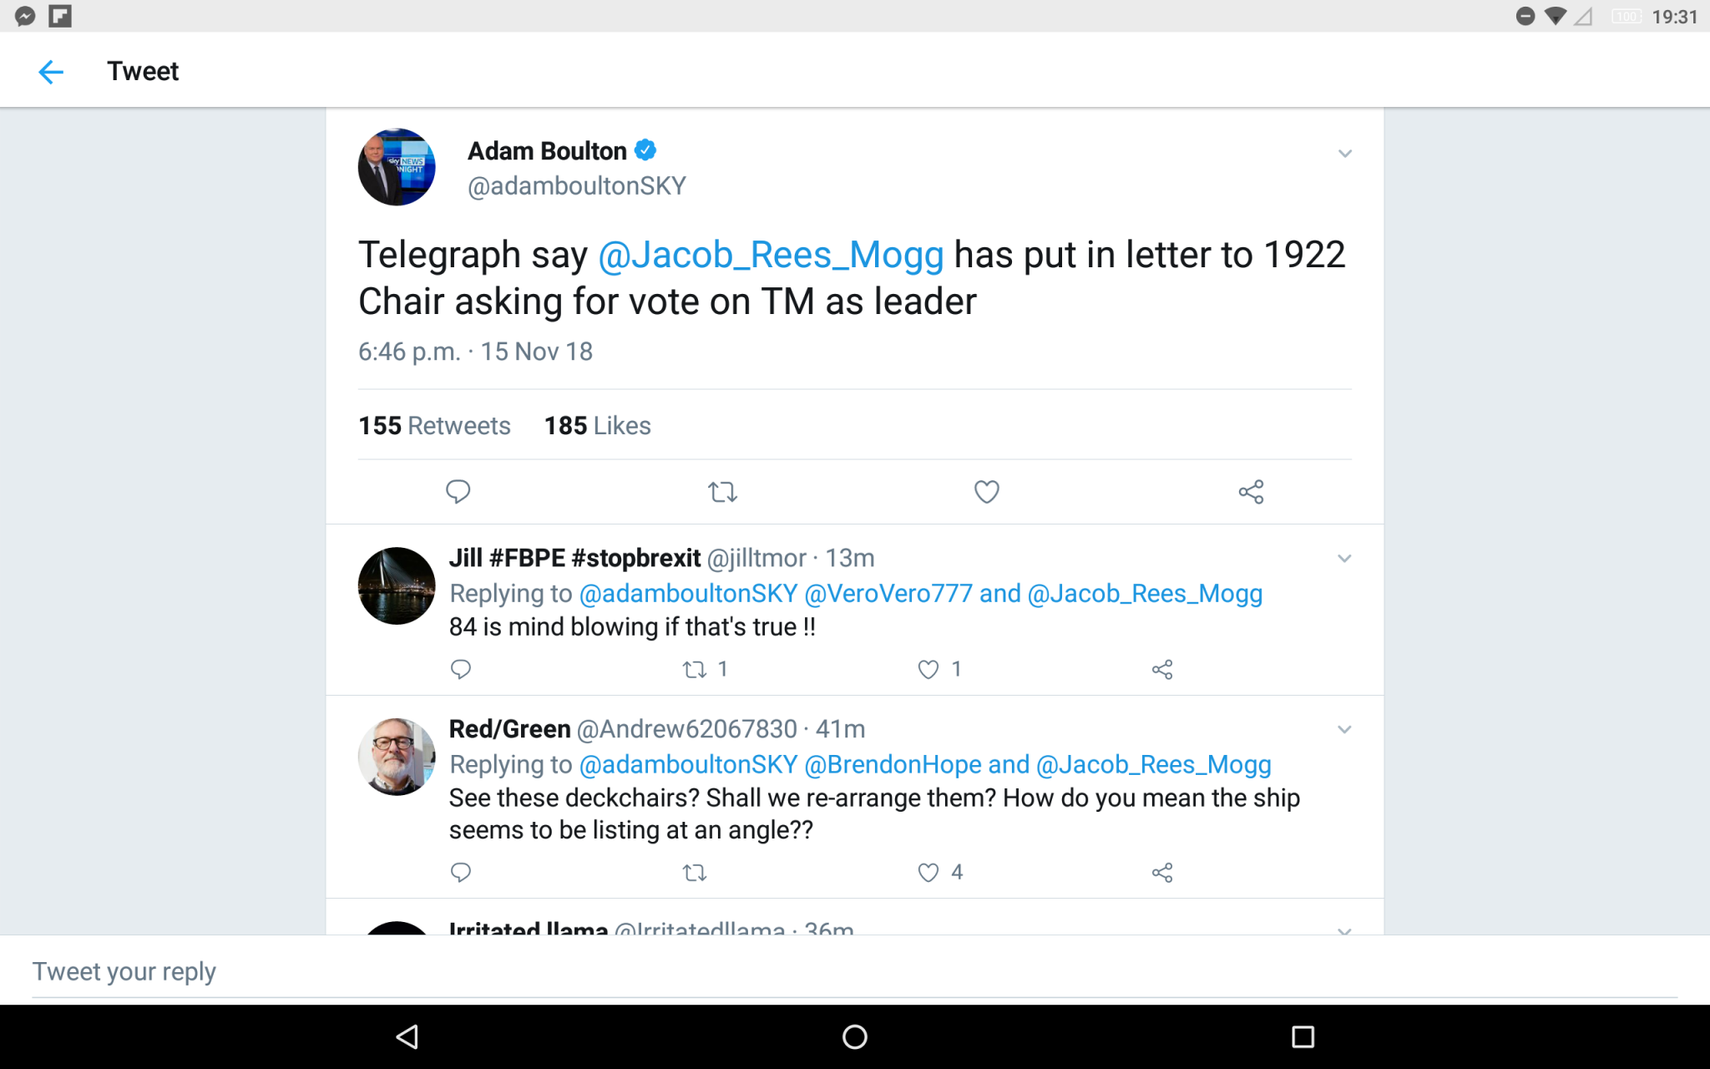The image size is (1710, 1069).
Task: Open Adam Boulton's profile picture
Action: pyautogui.click(x=396, y=167)
